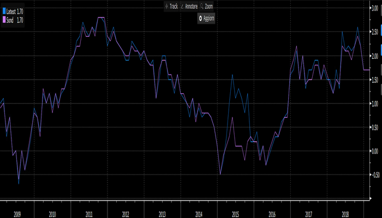Click the 2017 year label on time axis
Viewport: 382px width, 218px height.
[x=308, y=215]
